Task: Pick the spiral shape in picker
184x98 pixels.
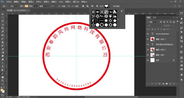Action: click(x=98, y=21)
